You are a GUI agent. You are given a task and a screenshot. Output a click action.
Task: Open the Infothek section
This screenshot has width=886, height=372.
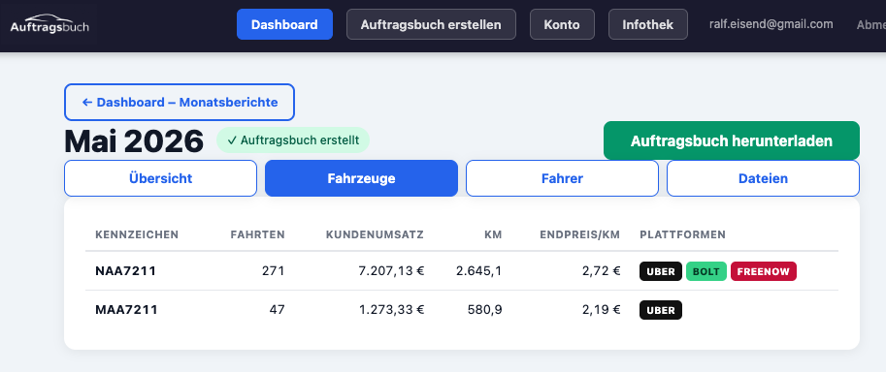tap(648, 24)
